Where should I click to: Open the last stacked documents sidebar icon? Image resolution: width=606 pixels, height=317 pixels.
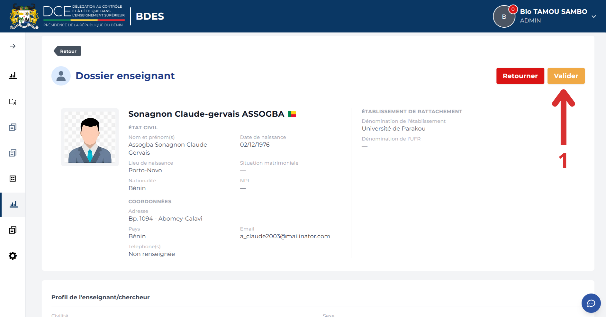coord(13,230)
